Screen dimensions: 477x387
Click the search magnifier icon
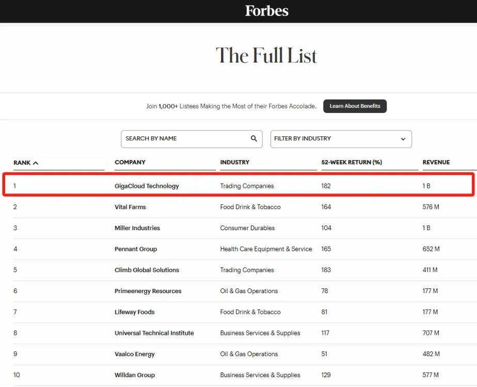[254, 138]
